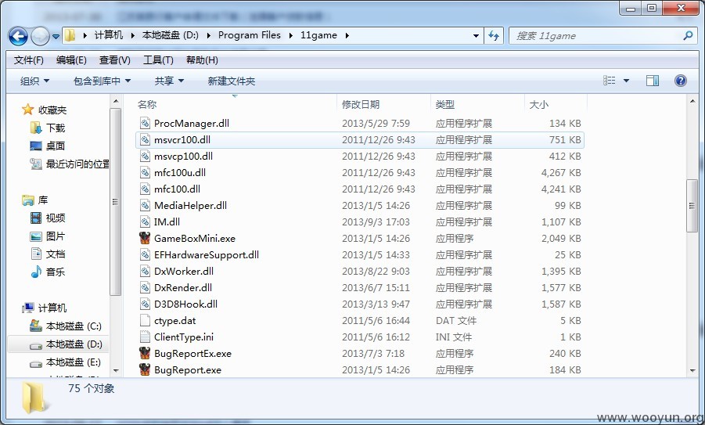Select IM.dll file icon
The height and width of the screenshot is (425, 705).
pyautogui.click(x=145, y=222)
